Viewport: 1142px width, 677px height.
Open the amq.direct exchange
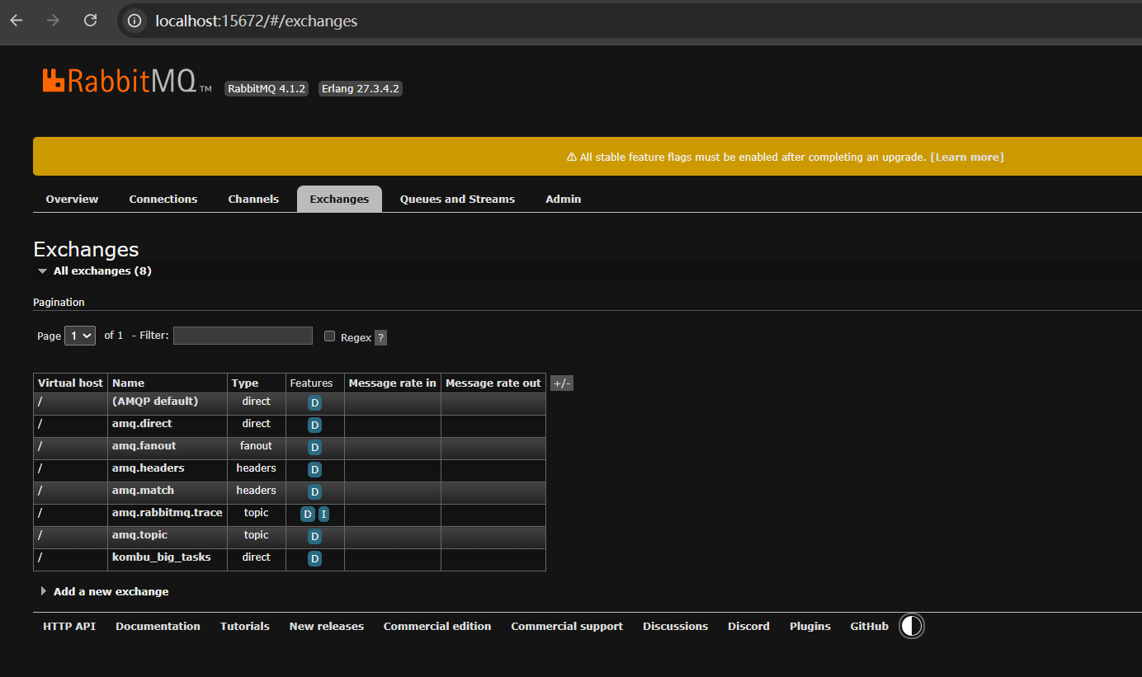[x=142, y=424]
